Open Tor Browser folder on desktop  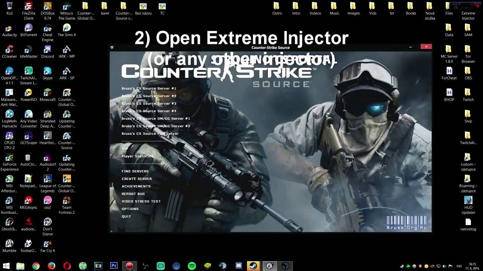468,54
